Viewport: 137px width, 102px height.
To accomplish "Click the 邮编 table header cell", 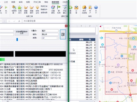I will 81,39.
